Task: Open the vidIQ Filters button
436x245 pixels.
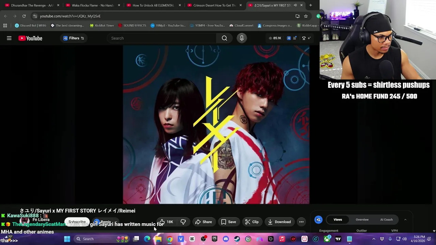Action: tap(74, 38)
